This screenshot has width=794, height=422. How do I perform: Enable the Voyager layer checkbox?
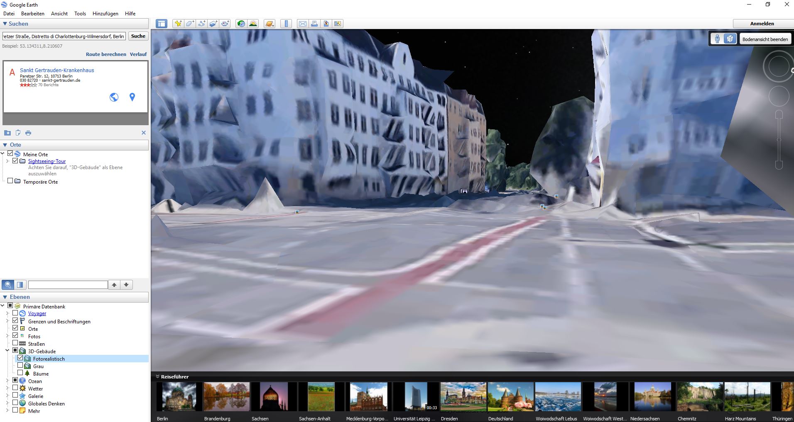click(15, 313)
